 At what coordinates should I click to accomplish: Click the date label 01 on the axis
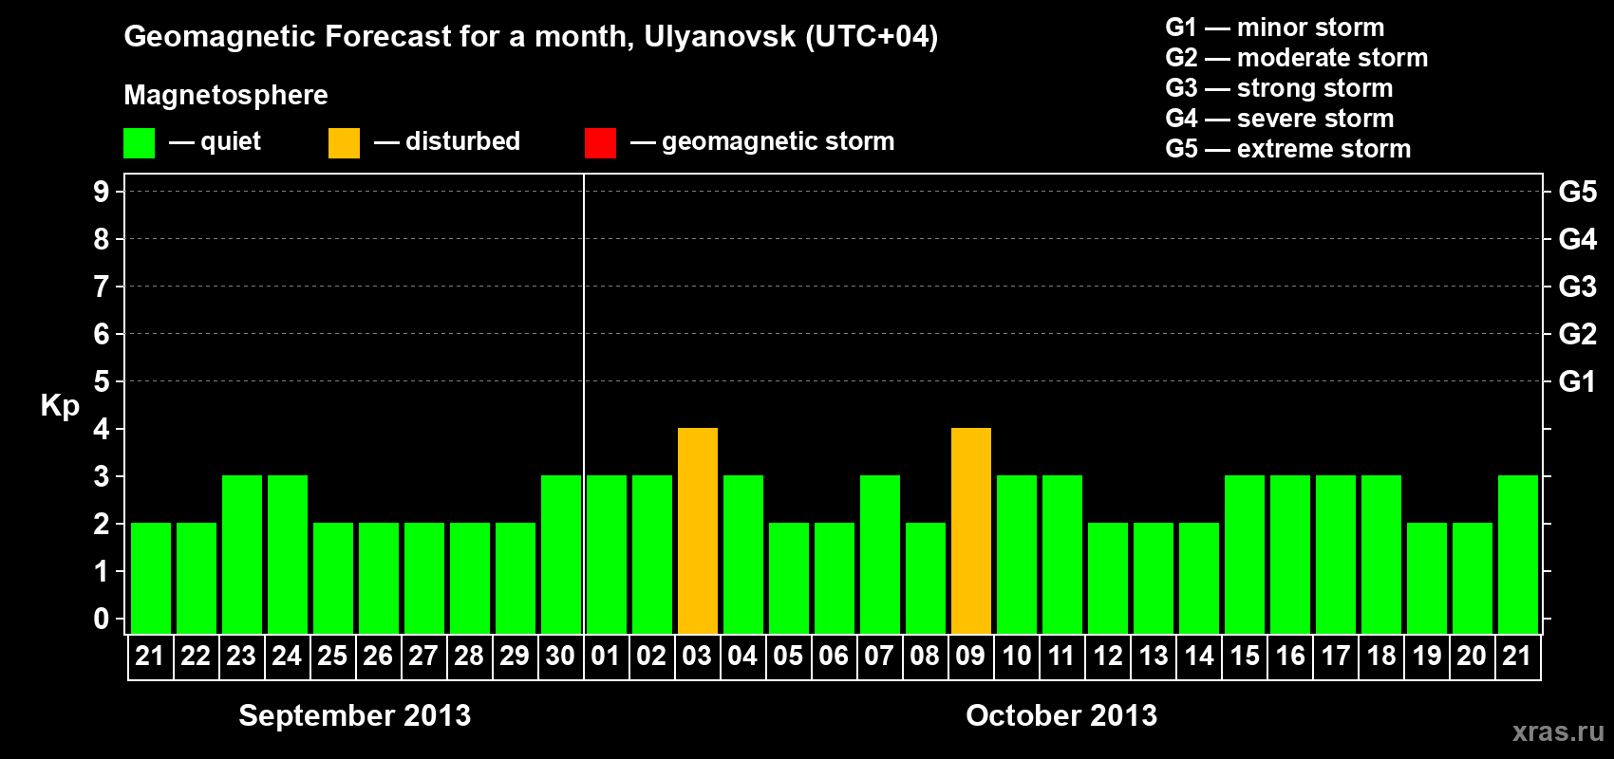click(606, 656)
